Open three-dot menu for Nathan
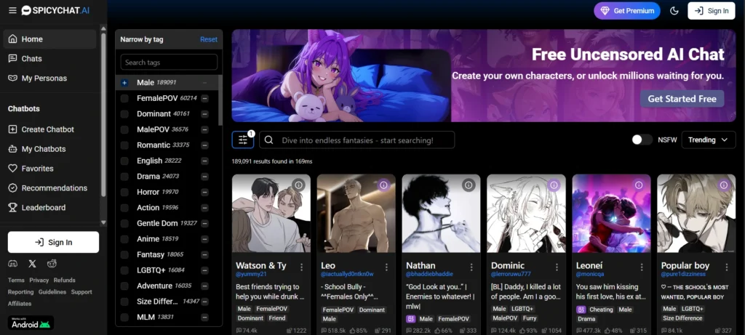Image resolution: width=745 pixels, height=335 pixels. (x=471, y=267)
